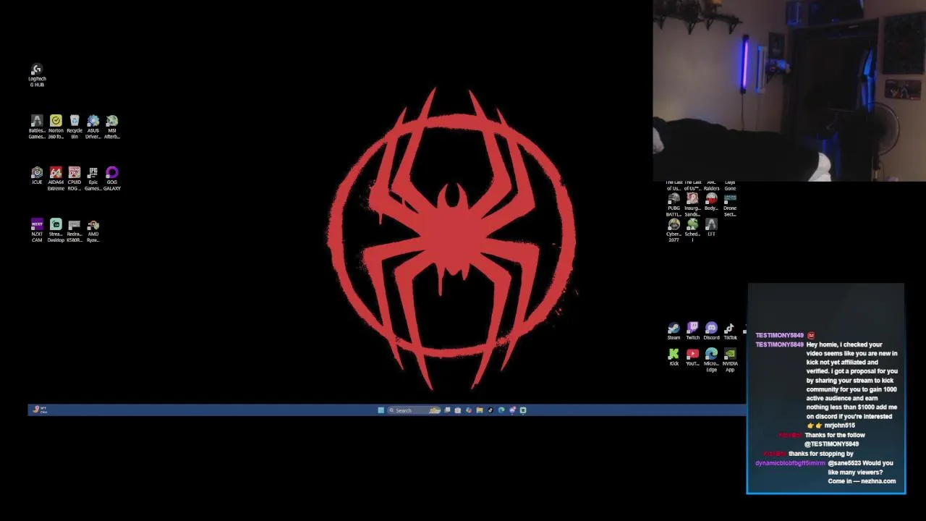Open the Norton 360 desktop shortcut
Screen dimensions: 926x521
click(56, 127)
